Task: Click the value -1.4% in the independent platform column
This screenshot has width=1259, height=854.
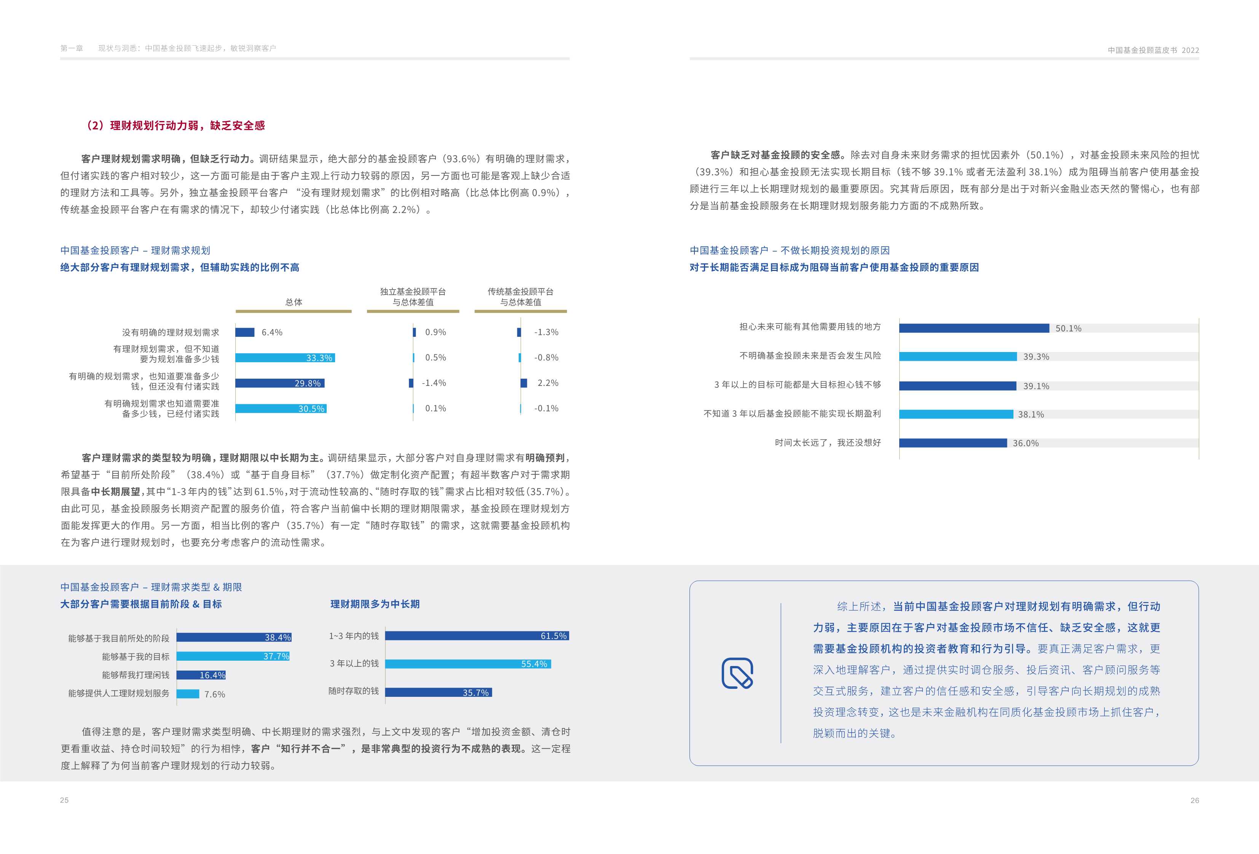Action: pyautogui.click(x=434, y=383)
